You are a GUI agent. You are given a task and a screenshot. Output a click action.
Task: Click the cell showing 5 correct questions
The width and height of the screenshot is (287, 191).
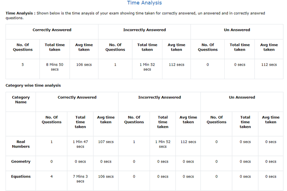click(x=23, y=65)
